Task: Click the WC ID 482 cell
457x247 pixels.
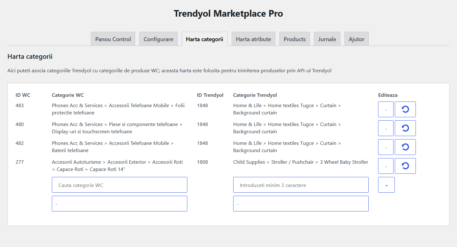Action: [19, 143]
